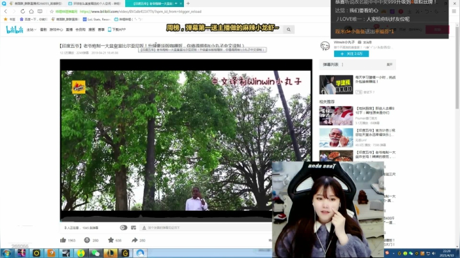Click the bilibili logo
This screenshot has width=460, height=258.
pos(14,29)
